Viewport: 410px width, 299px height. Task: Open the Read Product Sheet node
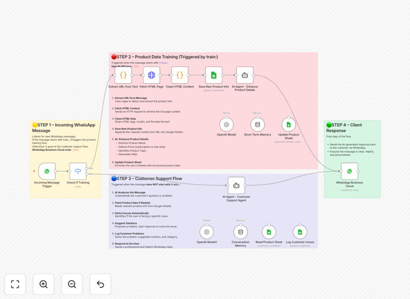tap(269, 232)
